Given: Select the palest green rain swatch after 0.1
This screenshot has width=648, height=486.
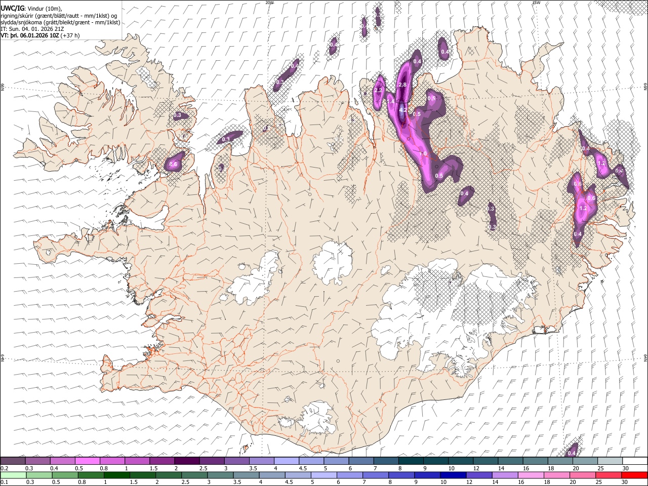Looking at the screenshot, I should 13,475.
